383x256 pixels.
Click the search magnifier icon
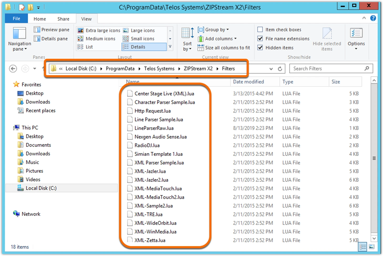click(x=367, y=68)
